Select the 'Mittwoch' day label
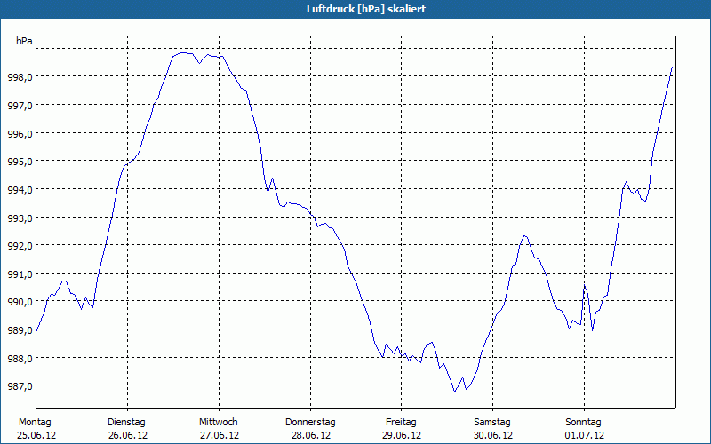The height and width of the screenshot is (444, 711). (218, 423)
